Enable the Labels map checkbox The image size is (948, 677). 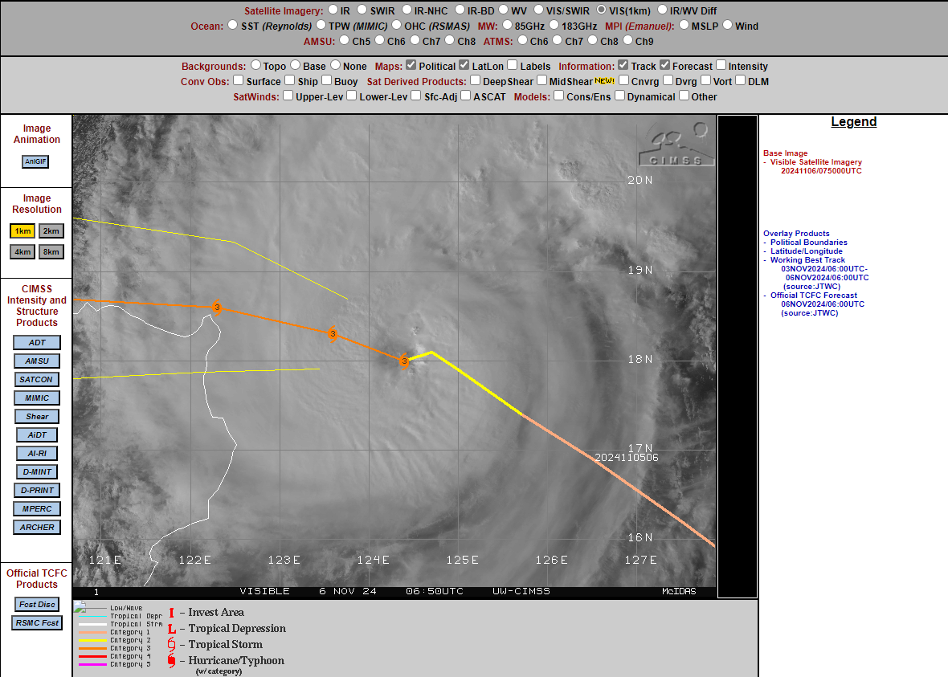click(x=512, y=65)
